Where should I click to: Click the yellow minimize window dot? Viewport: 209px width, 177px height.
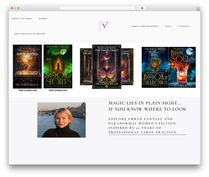pyautogui.click(x=15, y=8)
